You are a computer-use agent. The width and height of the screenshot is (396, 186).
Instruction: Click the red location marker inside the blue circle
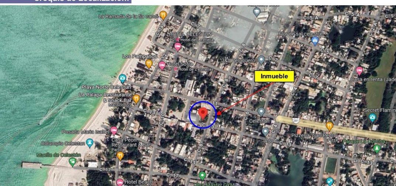(203, 113)
